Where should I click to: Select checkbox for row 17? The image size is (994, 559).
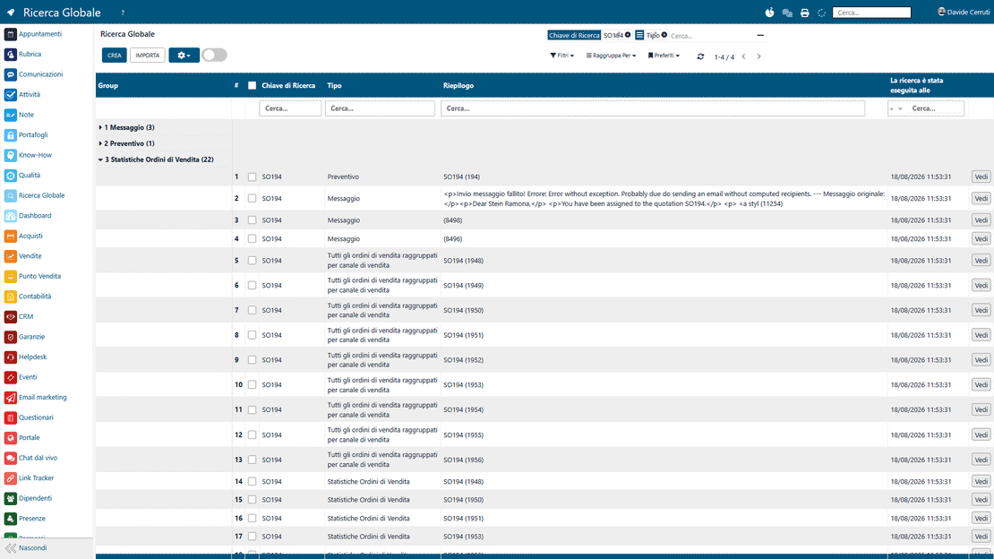click(252, 537)
